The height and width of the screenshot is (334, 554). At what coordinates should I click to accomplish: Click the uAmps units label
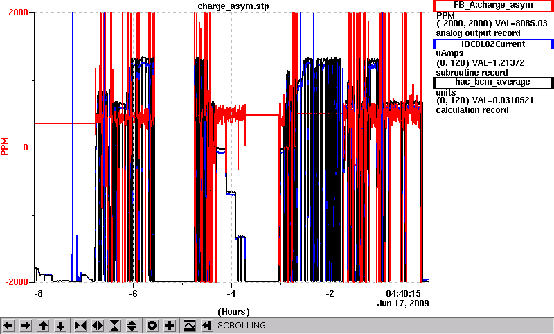pos(449,54)
